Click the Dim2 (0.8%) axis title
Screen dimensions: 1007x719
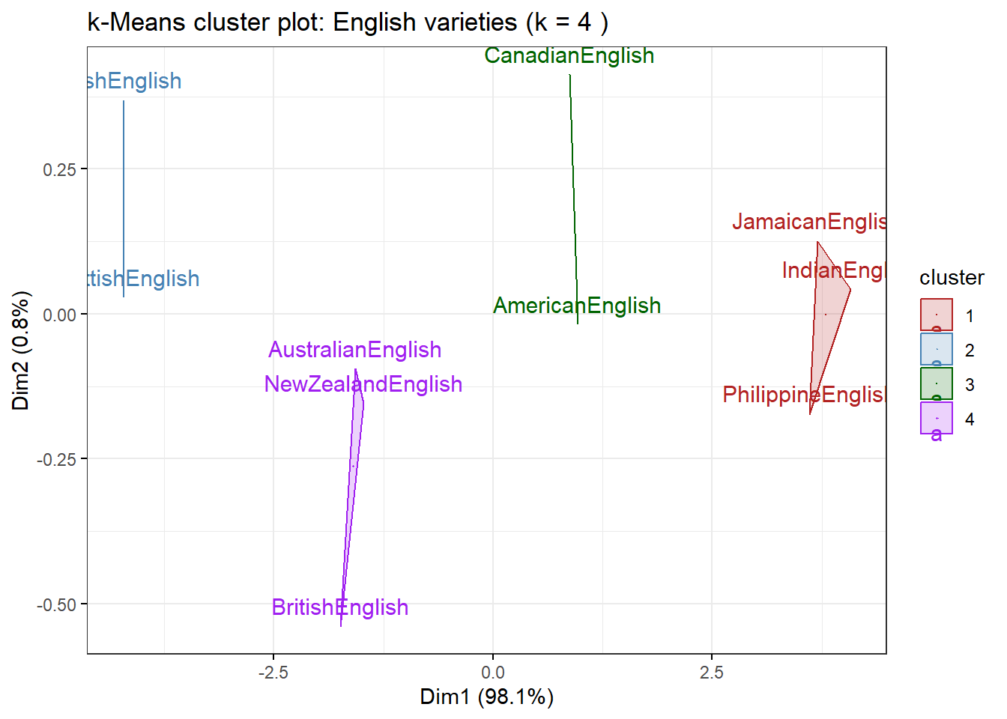[21, 351]
